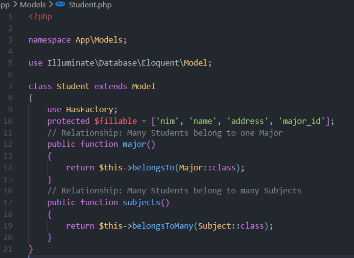Viewport: 354px width, 258px height.
Task: Click the 'major_id' string
Action: pos(302,121)
